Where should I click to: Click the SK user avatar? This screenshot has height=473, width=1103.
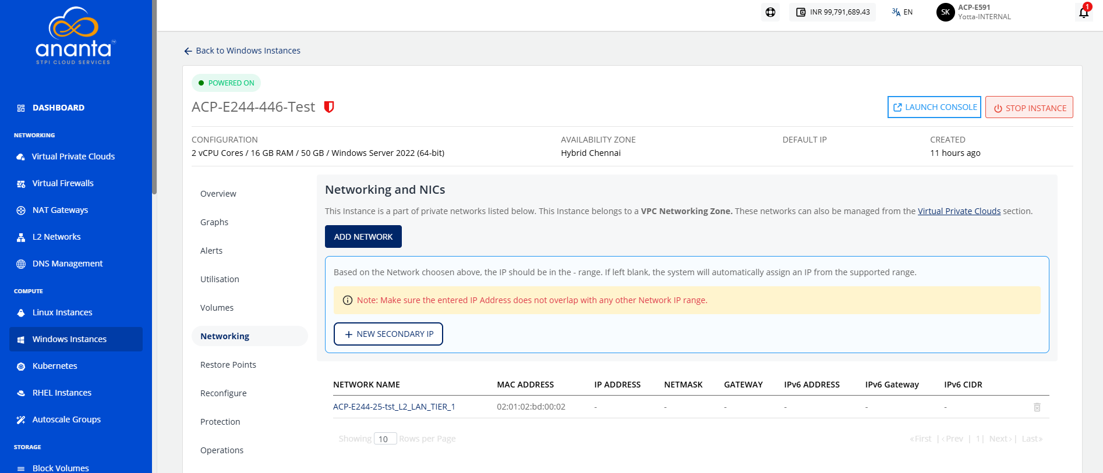945,12
